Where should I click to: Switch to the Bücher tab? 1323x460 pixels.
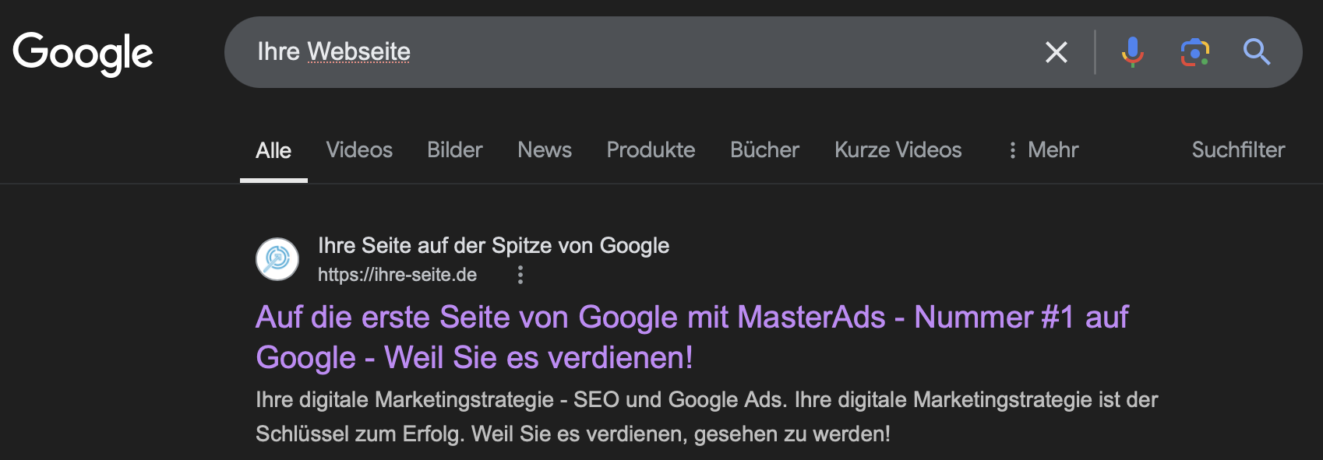[x=764, y=149]
